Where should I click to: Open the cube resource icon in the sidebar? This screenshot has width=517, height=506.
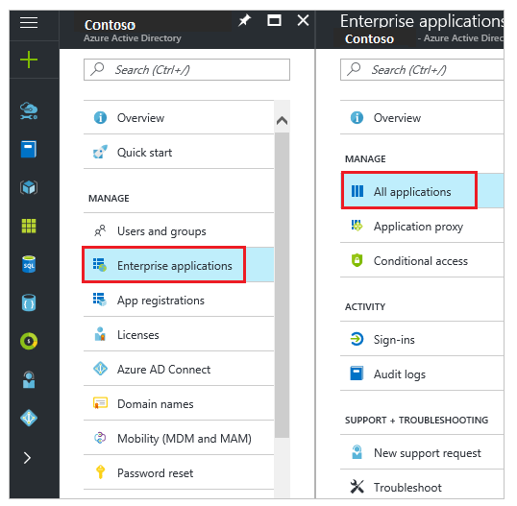point(29,187)
